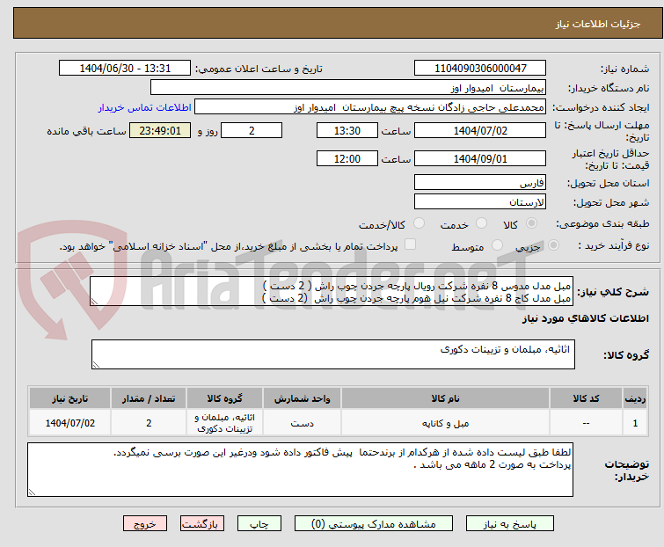Click the quantity cell showing 2
This screenshot has width=664, height=547.
point(149,423)
